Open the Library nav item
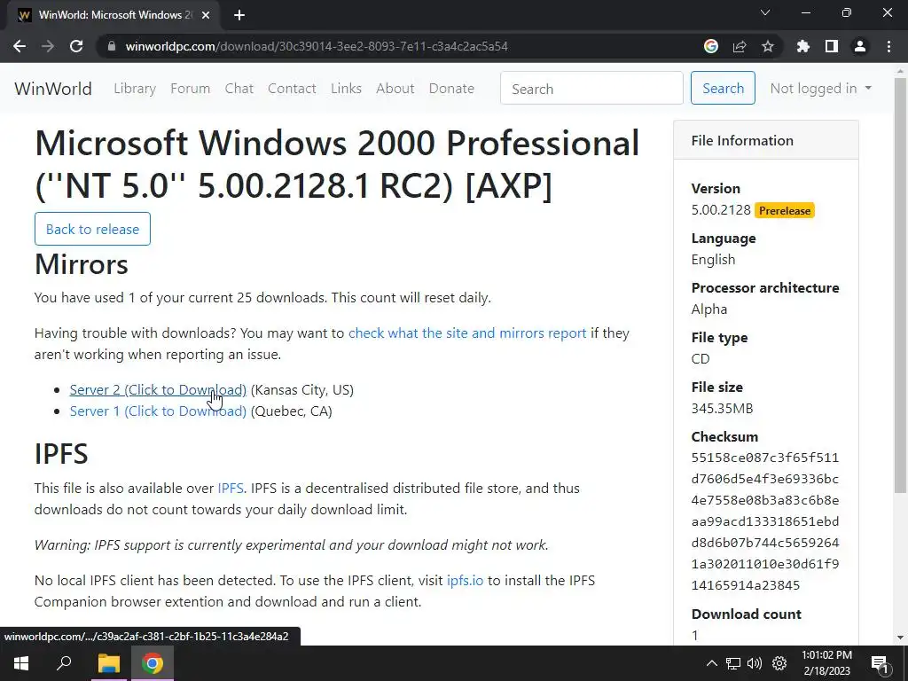Viewport: 908px width, 681px height. coord(135,89)
